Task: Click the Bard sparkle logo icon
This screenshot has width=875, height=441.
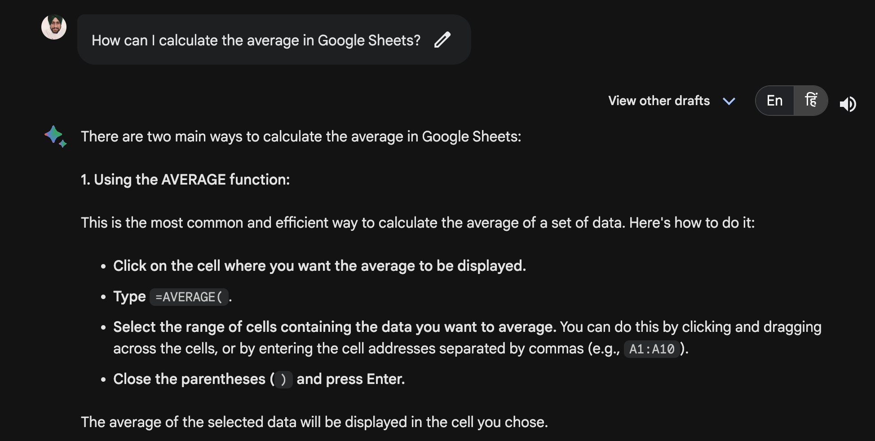Action: click(55, 136)
